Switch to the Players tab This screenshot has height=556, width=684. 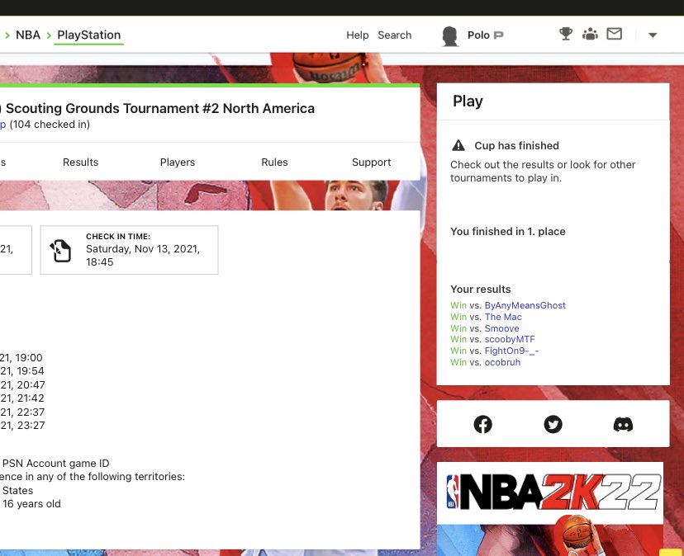[178, 162]
